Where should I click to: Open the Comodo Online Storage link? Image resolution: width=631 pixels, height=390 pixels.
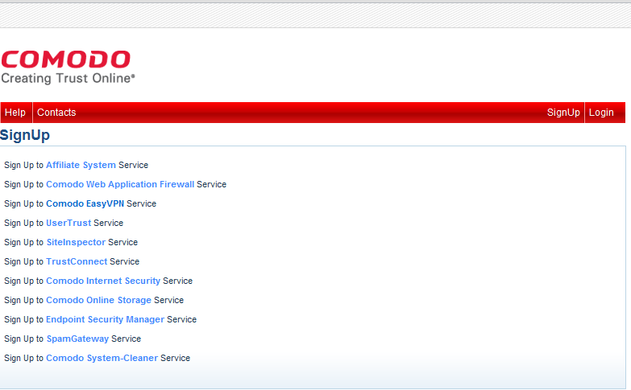[98, 300]
